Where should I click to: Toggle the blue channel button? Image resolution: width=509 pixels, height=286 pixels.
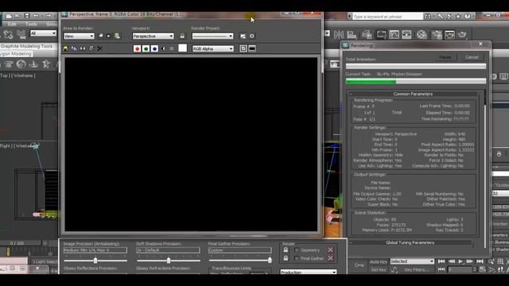click(x=154, y=48)
